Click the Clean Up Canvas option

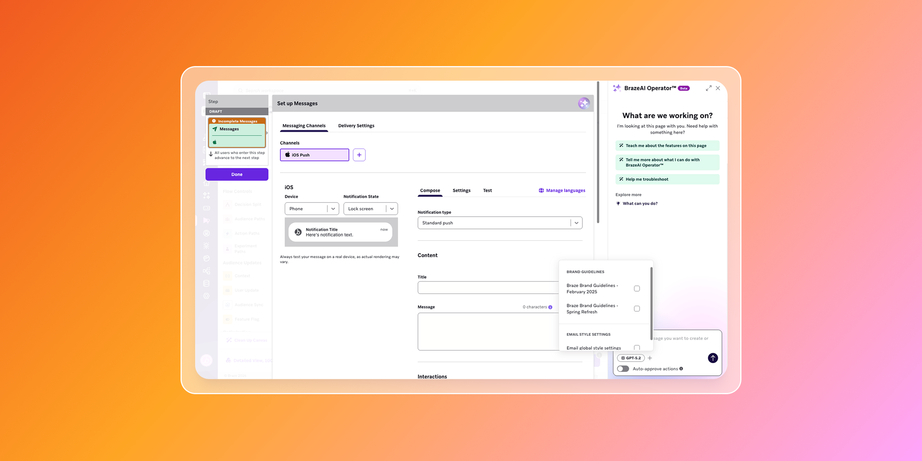(246, 340)
